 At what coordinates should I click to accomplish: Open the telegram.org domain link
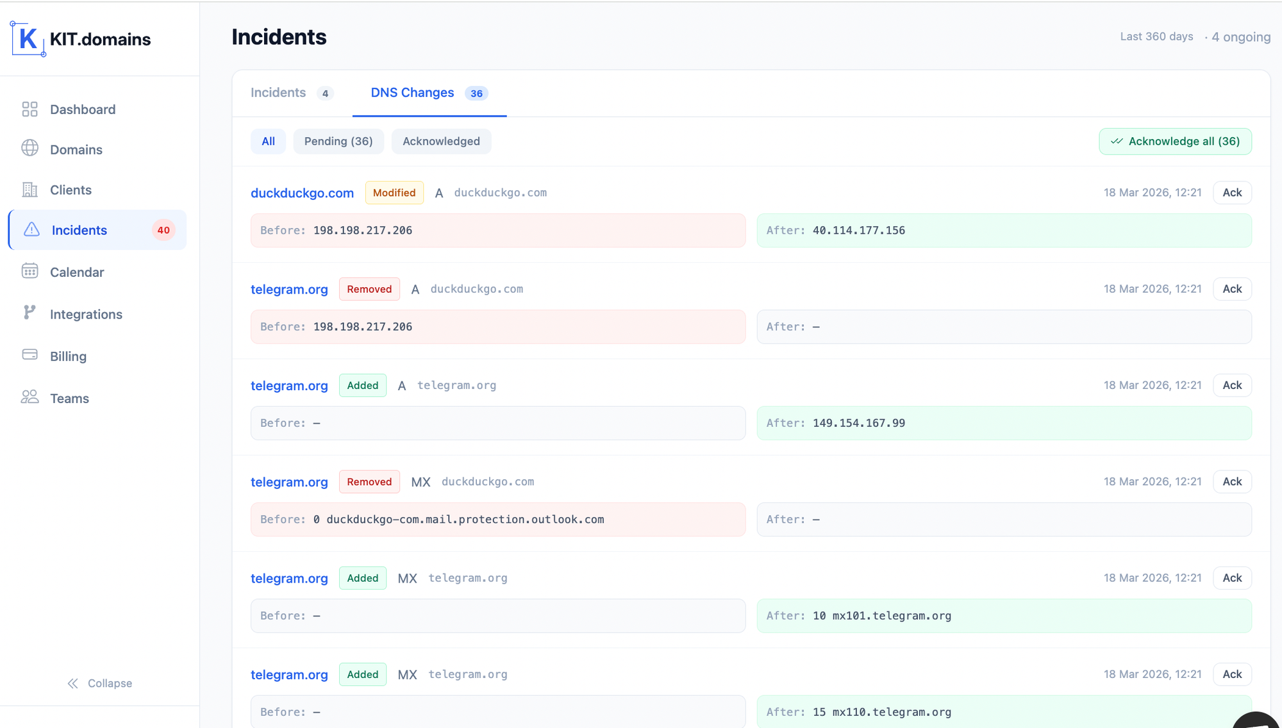289,289
